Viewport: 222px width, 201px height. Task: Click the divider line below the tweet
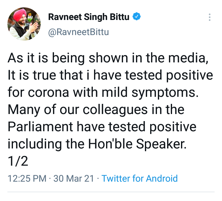(x=111, y=192)
